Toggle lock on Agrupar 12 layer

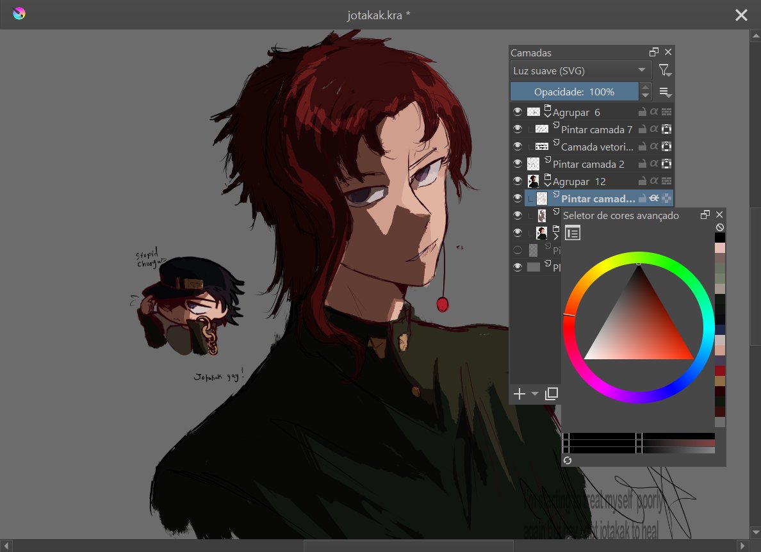point(642,181)
